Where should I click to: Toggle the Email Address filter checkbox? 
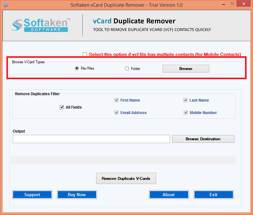(x=116, y=113)
